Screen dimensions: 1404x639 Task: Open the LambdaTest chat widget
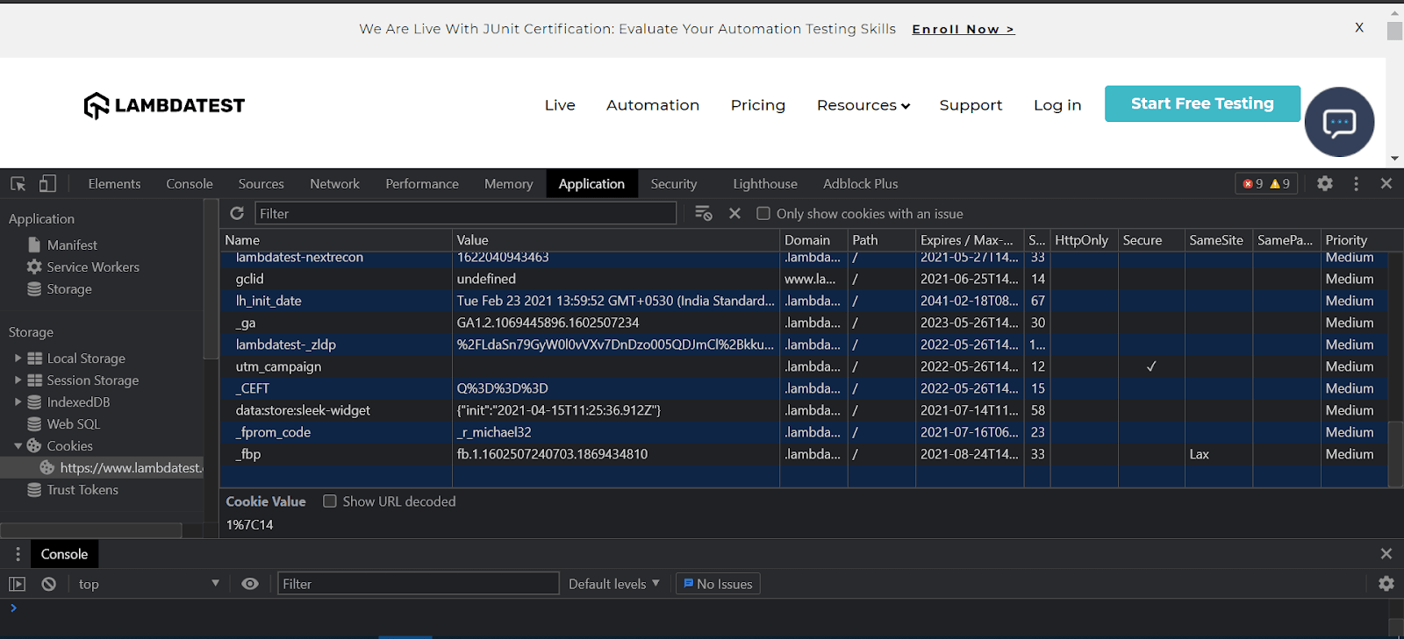pos(1339,123)
